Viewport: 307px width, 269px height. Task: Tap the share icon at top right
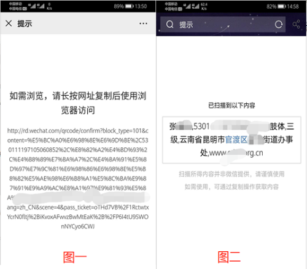click(296, 25)
